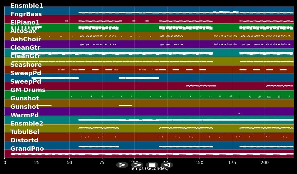Select the Ensmble2 track label
This screenshot has width=297, height=174.
(x=27, y=124)
